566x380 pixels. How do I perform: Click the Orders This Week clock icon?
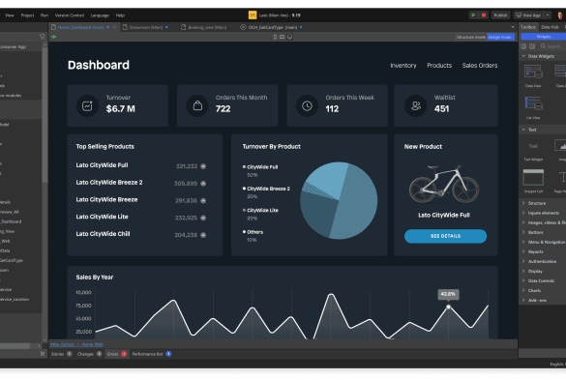pyautogui.click(x=307, y=105)
